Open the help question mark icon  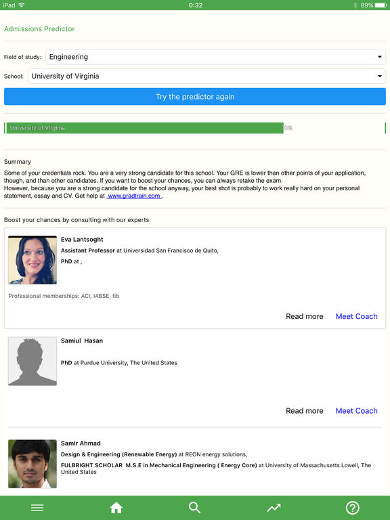(353, 508)
